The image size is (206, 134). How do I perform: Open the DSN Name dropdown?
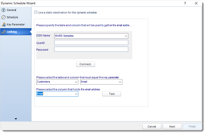point(126,36)
